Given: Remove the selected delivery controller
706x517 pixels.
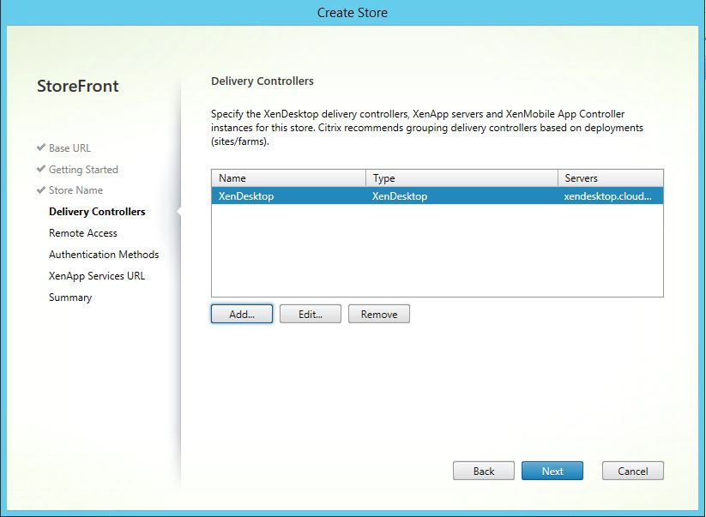Looking at the screenshot, I should (378, 314).
